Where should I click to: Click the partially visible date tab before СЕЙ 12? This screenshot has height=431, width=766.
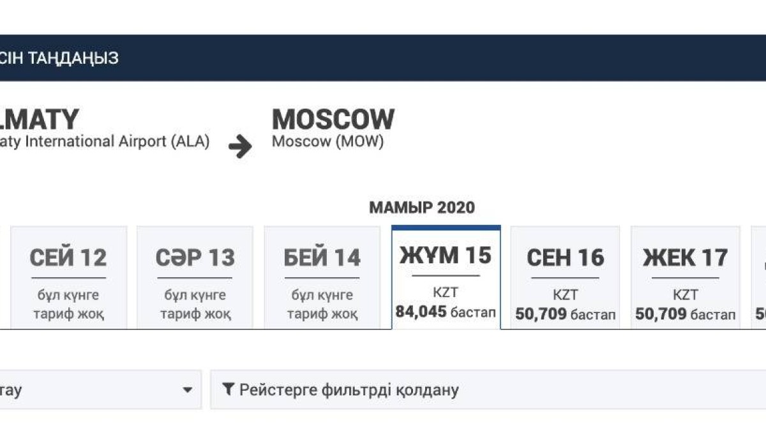point(2,278)
